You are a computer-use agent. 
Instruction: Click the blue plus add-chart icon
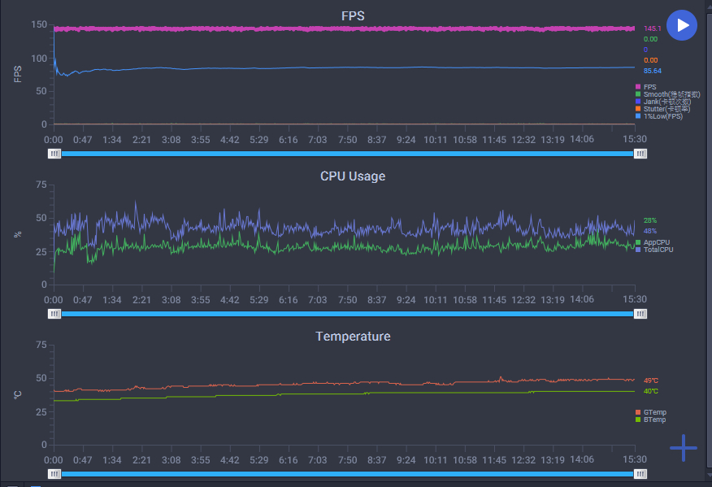(684, 448)
